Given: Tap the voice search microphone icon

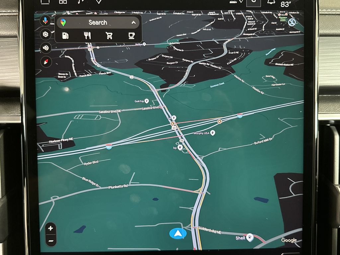Looking at the screenshot, I should coord(45,21).
